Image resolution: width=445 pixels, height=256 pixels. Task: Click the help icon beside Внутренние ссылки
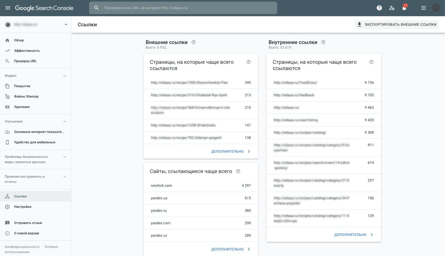point(323,42)
